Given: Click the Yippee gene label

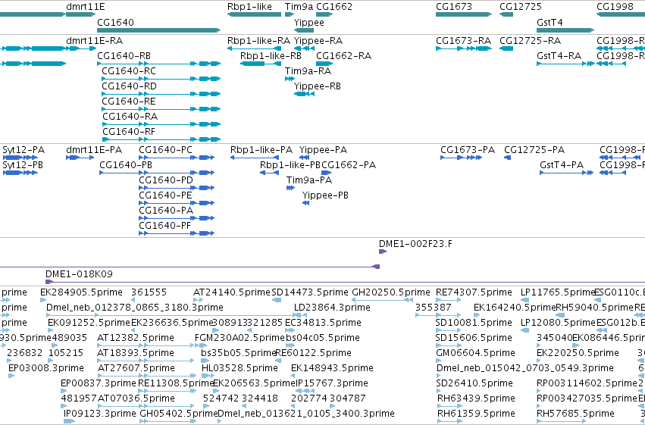Looking at the screenshot, I should (309, 23).
